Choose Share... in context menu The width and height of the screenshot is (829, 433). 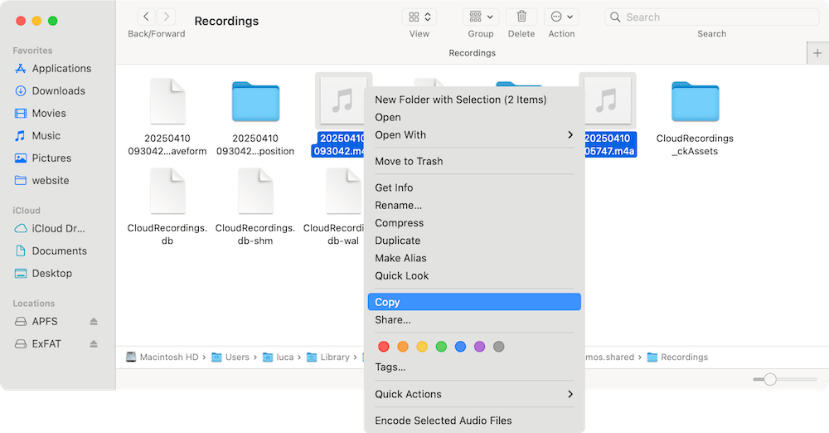(x=474, y=319)
